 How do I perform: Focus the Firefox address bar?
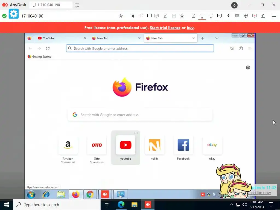click(140, 48)
